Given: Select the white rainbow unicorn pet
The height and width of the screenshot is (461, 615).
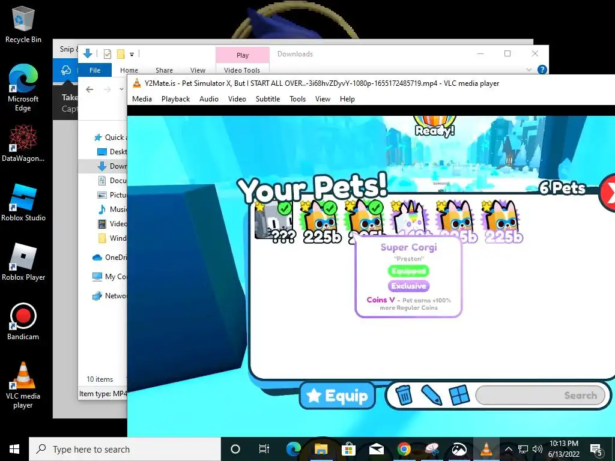Looking at the screenshot, I should [410, 218].
